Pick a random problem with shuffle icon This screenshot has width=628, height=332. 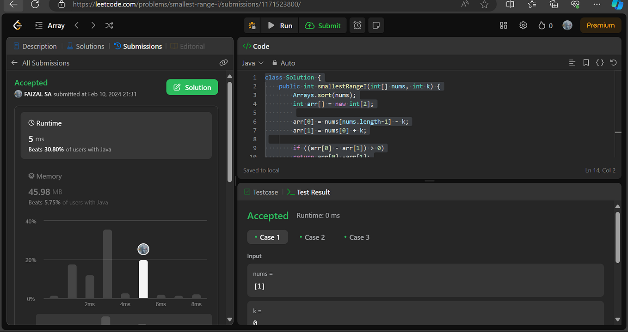pyautogui.click(x=109, y=25)
